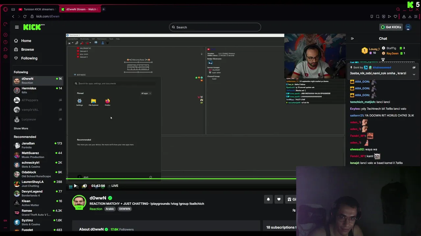Open the Reaction category link
Viewport: 421px width, 236px height.
point(96,209)
